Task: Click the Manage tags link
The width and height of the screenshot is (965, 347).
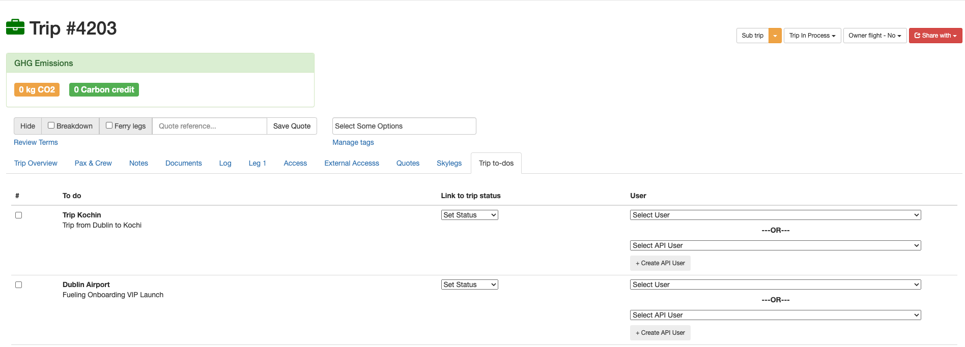Action: click(x=353, y=142)
